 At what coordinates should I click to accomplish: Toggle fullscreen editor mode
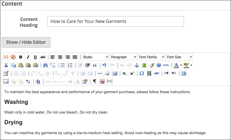[x=184, y=73]
